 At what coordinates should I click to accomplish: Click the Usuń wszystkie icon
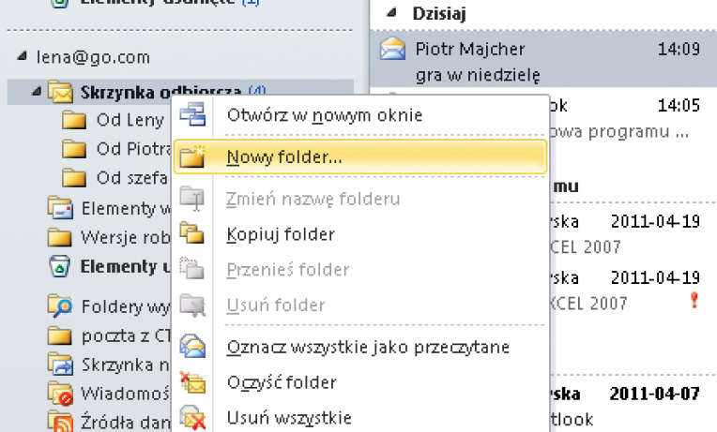(192, 417)
